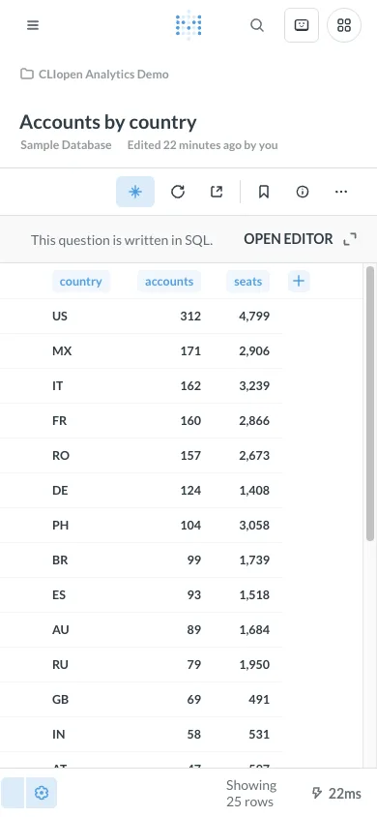Image resolution: width=377 pixels, height=817 pixels.
Task: Click the RO country cell
Action: click(x=61, y=455)
